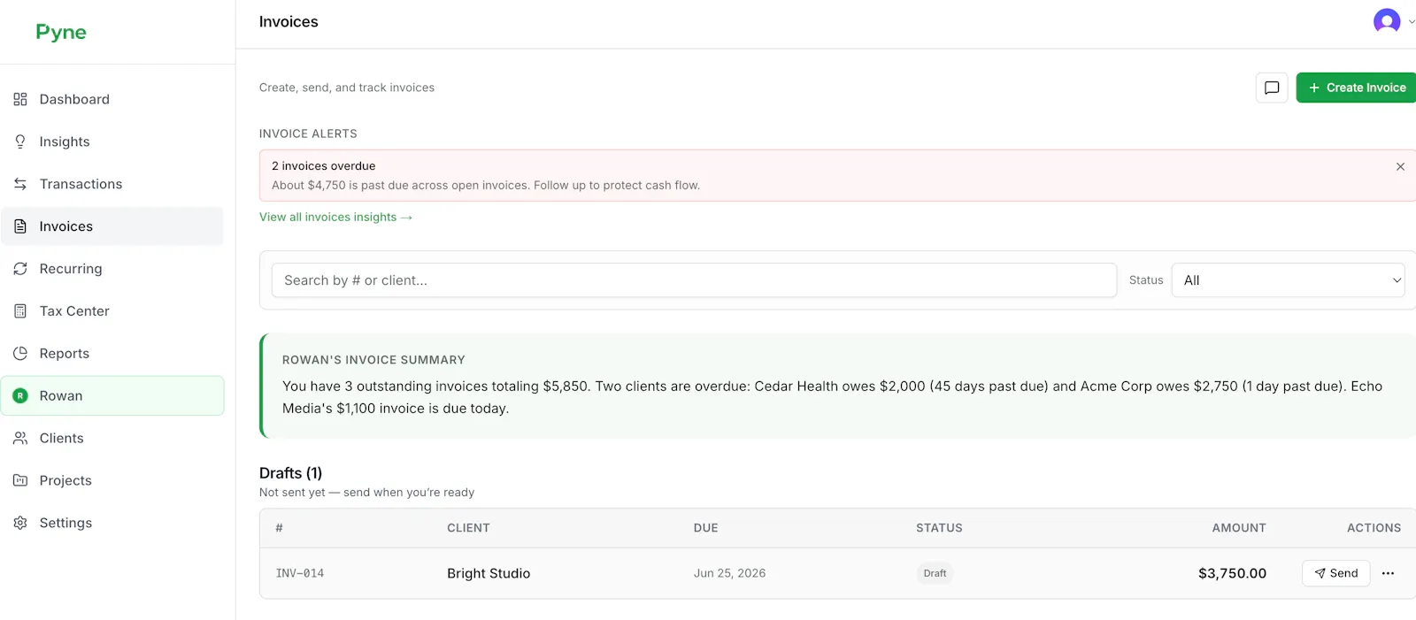Click the Create Invoice button

[x=1356, y=88]
